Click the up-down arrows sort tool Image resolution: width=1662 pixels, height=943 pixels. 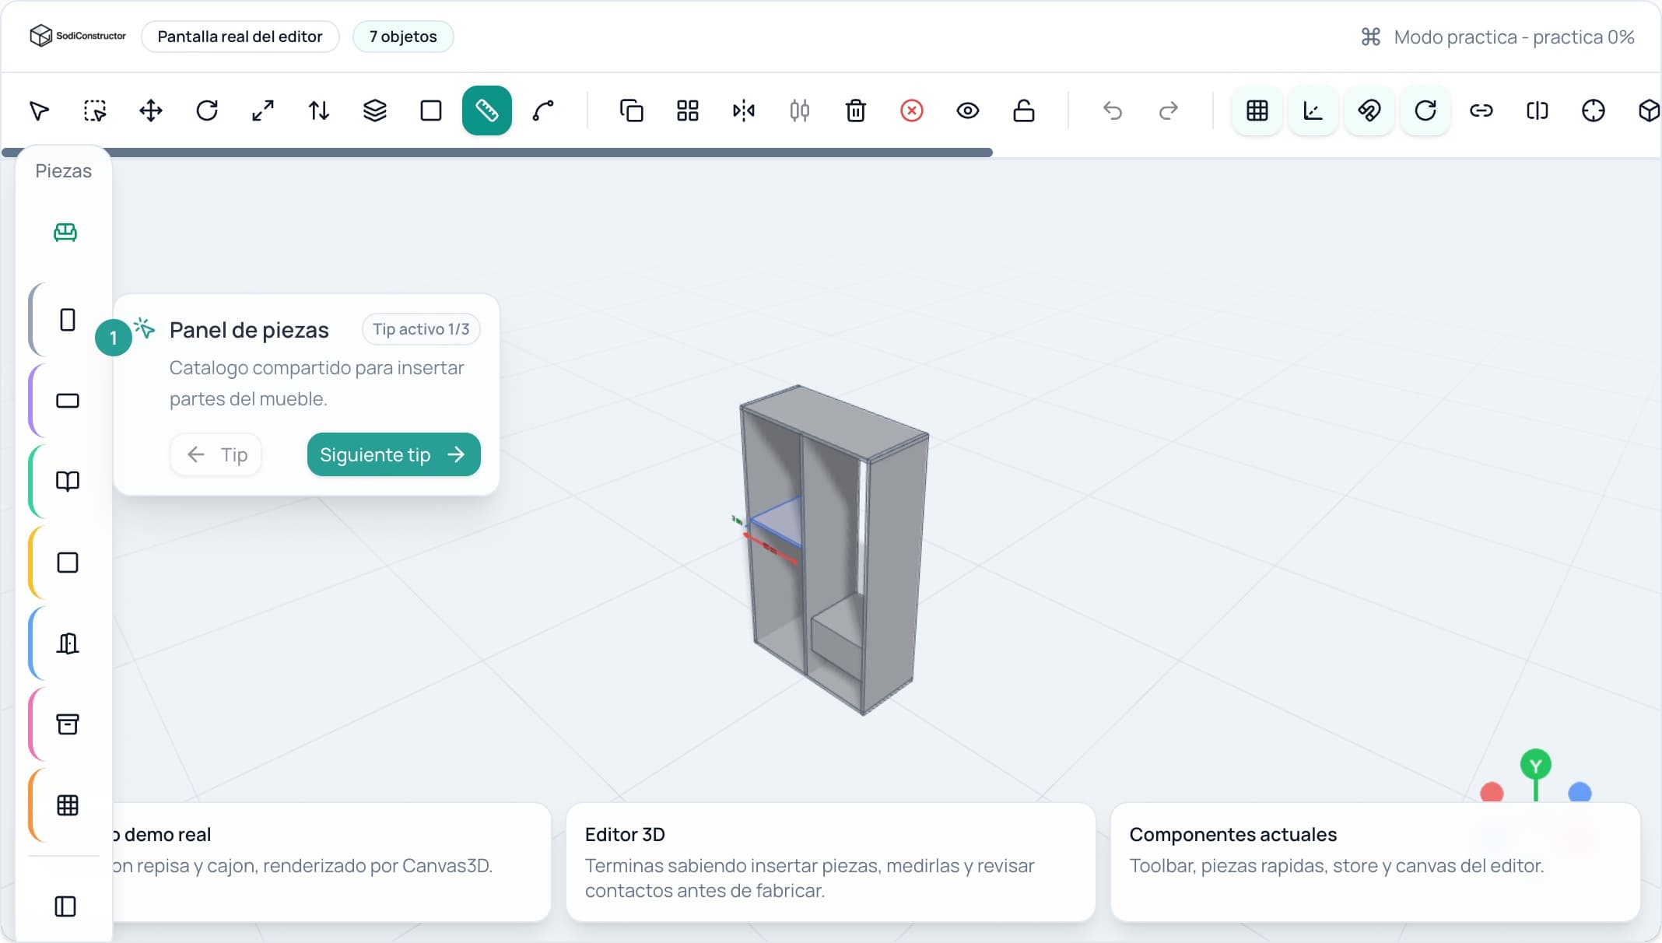319,110
